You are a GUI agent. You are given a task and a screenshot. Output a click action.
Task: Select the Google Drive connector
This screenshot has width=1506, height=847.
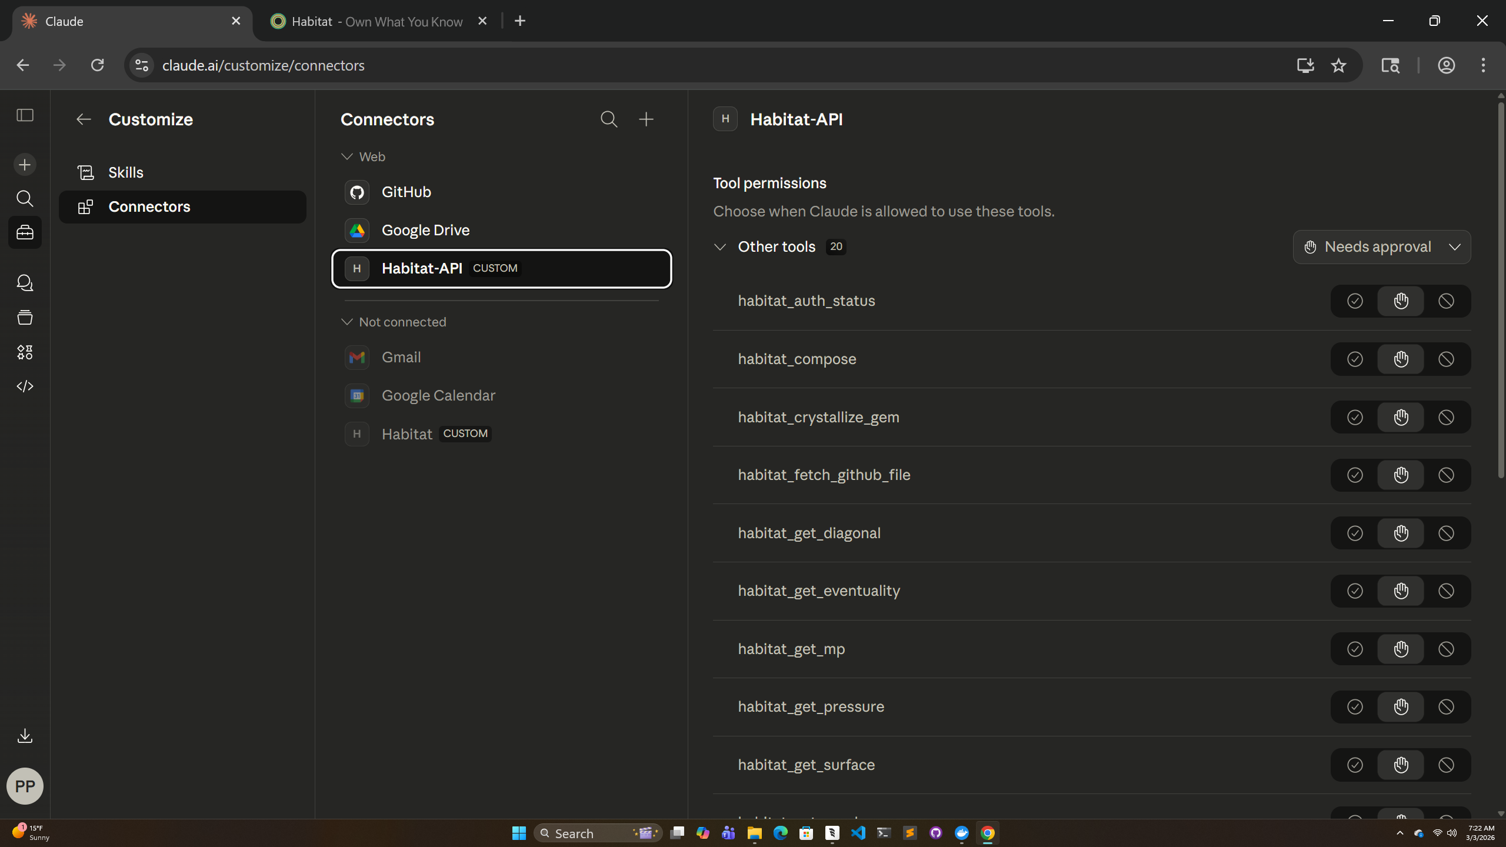coord(425,230)
